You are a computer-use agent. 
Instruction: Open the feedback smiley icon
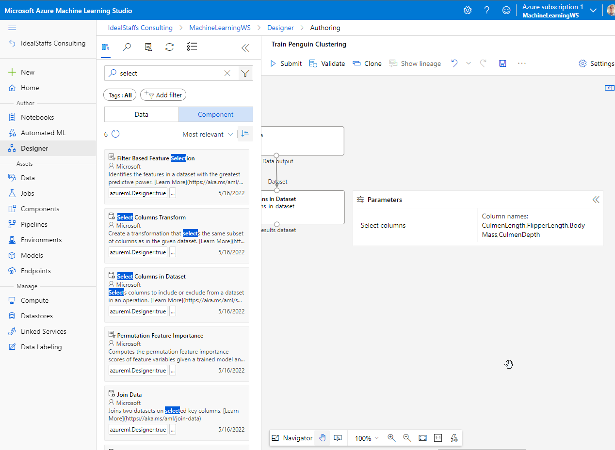point(506,10)
